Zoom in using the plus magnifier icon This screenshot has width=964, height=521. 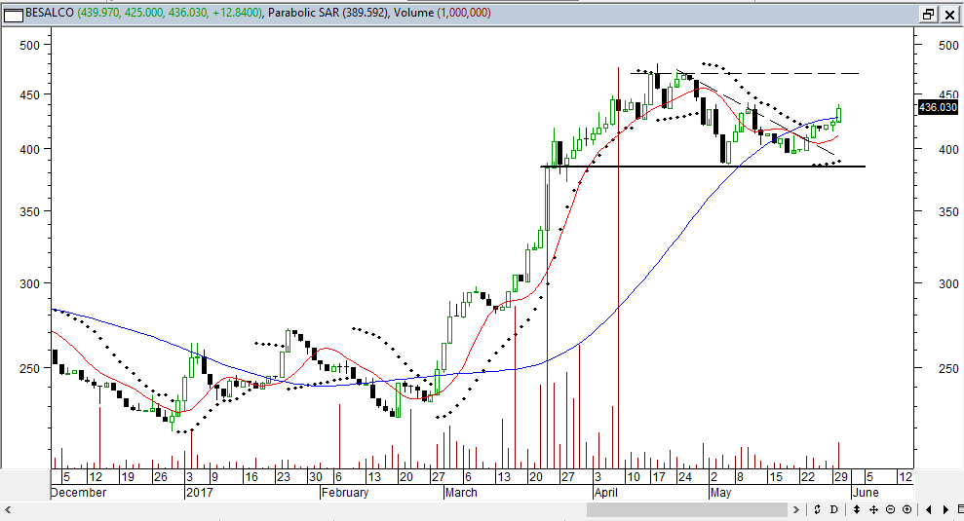click(906, 509)
